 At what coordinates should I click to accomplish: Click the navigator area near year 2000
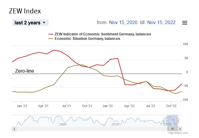[x=62, y=121]
